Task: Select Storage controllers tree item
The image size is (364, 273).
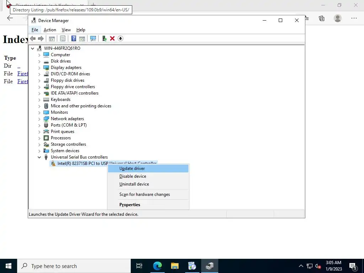Action: [x=69, y=144]
